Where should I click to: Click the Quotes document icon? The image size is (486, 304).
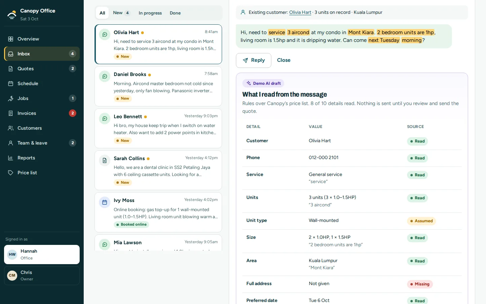(x=11, y=69)
